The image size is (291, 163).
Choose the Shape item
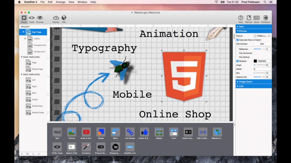[x=101, y=133]
